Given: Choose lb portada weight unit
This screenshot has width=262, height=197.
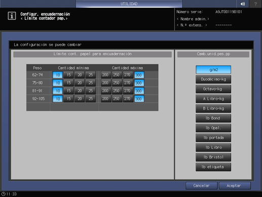Looking at the screenshot, I should point(213,138).
